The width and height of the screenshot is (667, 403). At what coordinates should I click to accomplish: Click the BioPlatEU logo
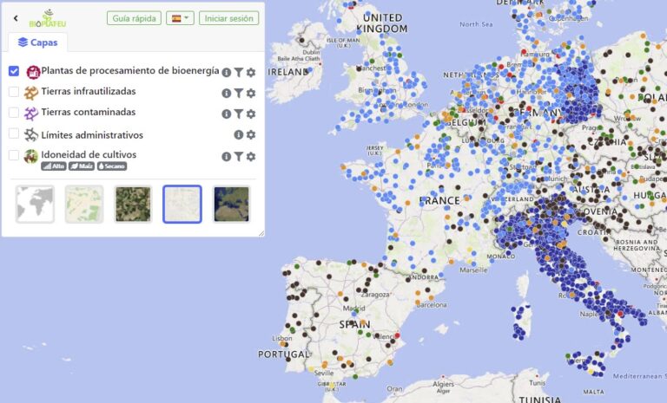click(48, 18)
